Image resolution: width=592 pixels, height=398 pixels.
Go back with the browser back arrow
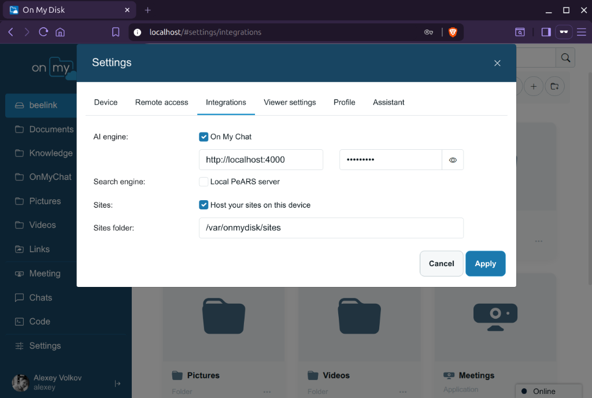point(11,32)
